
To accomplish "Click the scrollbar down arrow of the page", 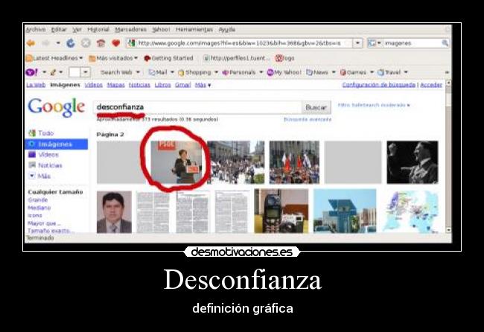I will (448, 230).
